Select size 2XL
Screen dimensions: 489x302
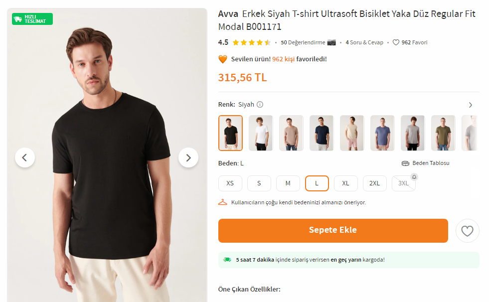click(374, 183)
